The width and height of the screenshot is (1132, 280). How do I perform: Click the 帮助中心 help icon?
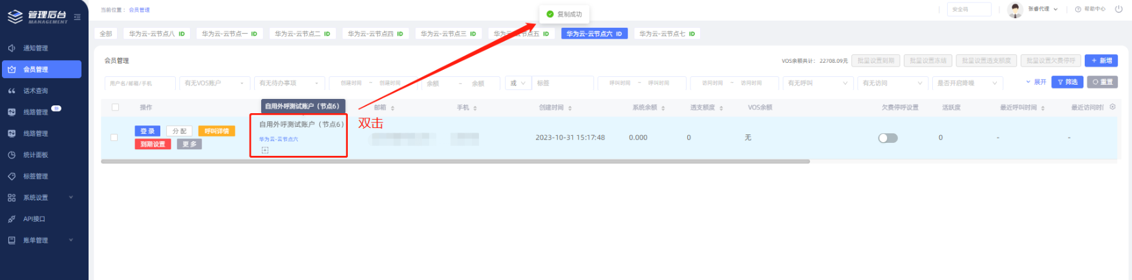[x=1078, y=9]
